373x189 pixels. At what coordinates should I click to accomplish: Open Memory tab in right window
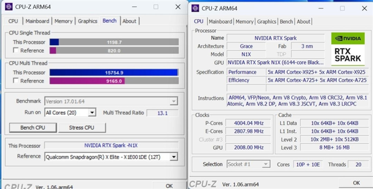[245, 21]
